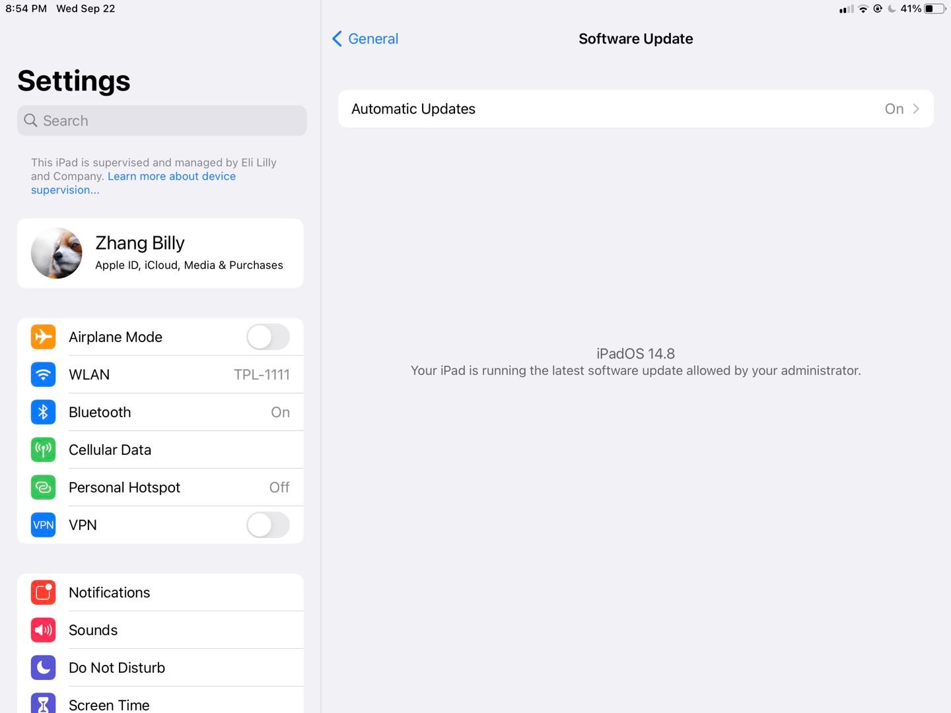
Task: Toggle Airplane Mode switch
Action: pyautogui.click(x=268, y=337)
